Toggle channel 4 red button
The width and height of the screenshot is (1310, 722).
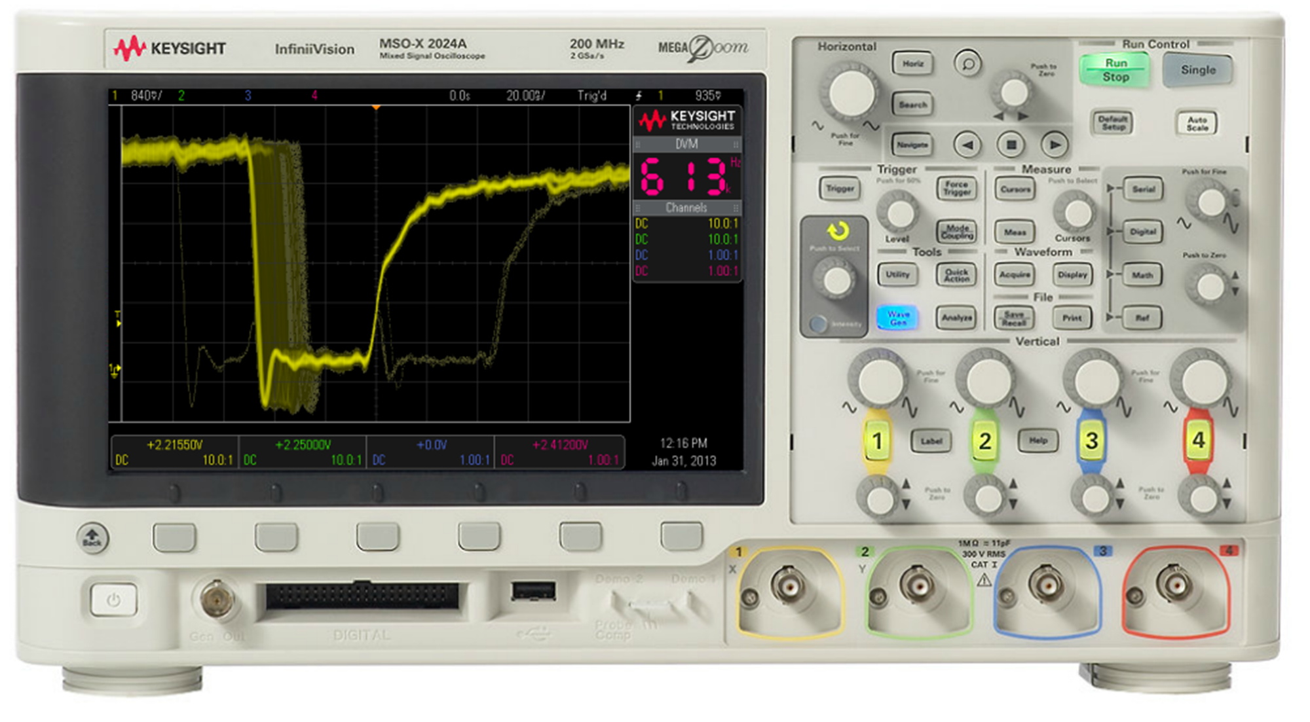click(x=1198, y=440)
